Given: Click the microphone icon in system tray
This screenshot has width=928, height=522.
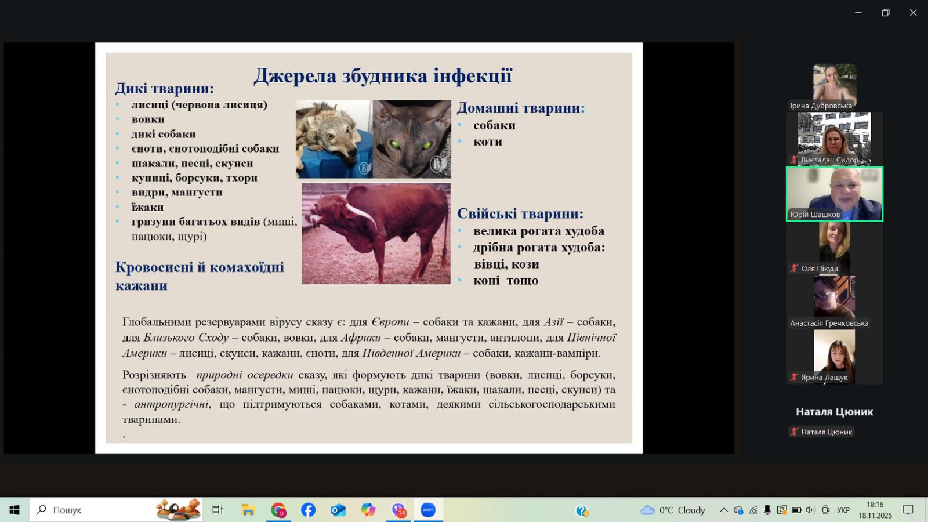Looking at the screenshot, I should (x=767, y=510).
